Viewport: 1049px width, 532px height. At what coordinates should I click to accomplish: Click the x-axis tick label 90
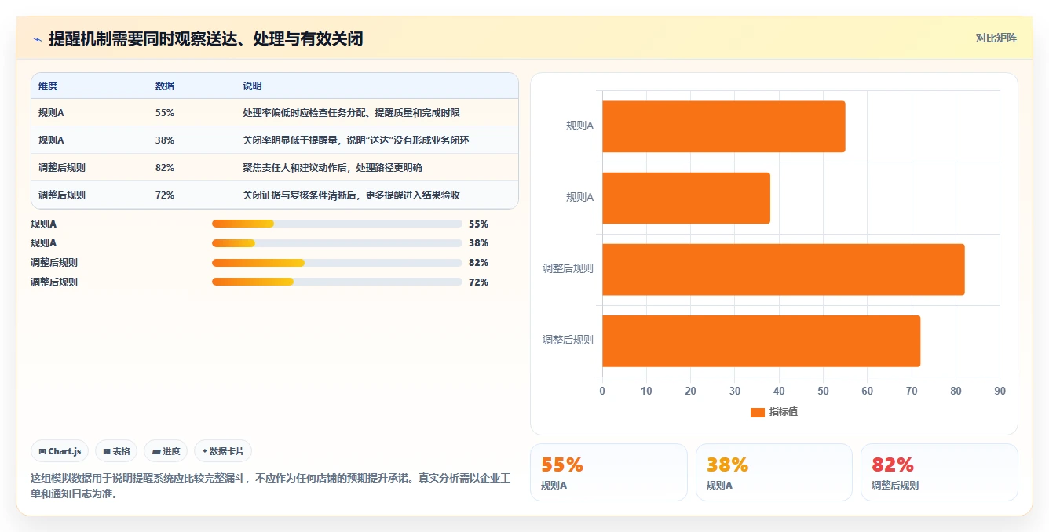point(1000,391)
